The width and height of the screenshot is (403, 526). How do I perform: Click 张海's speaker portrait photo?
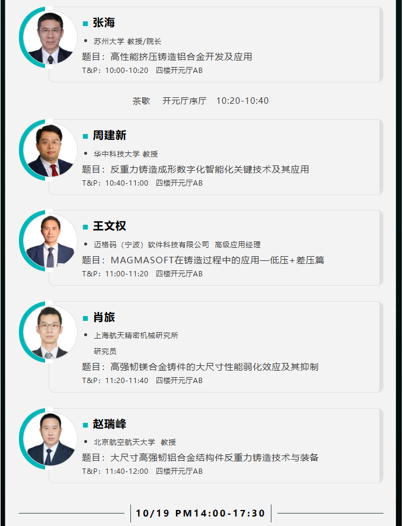50,37
